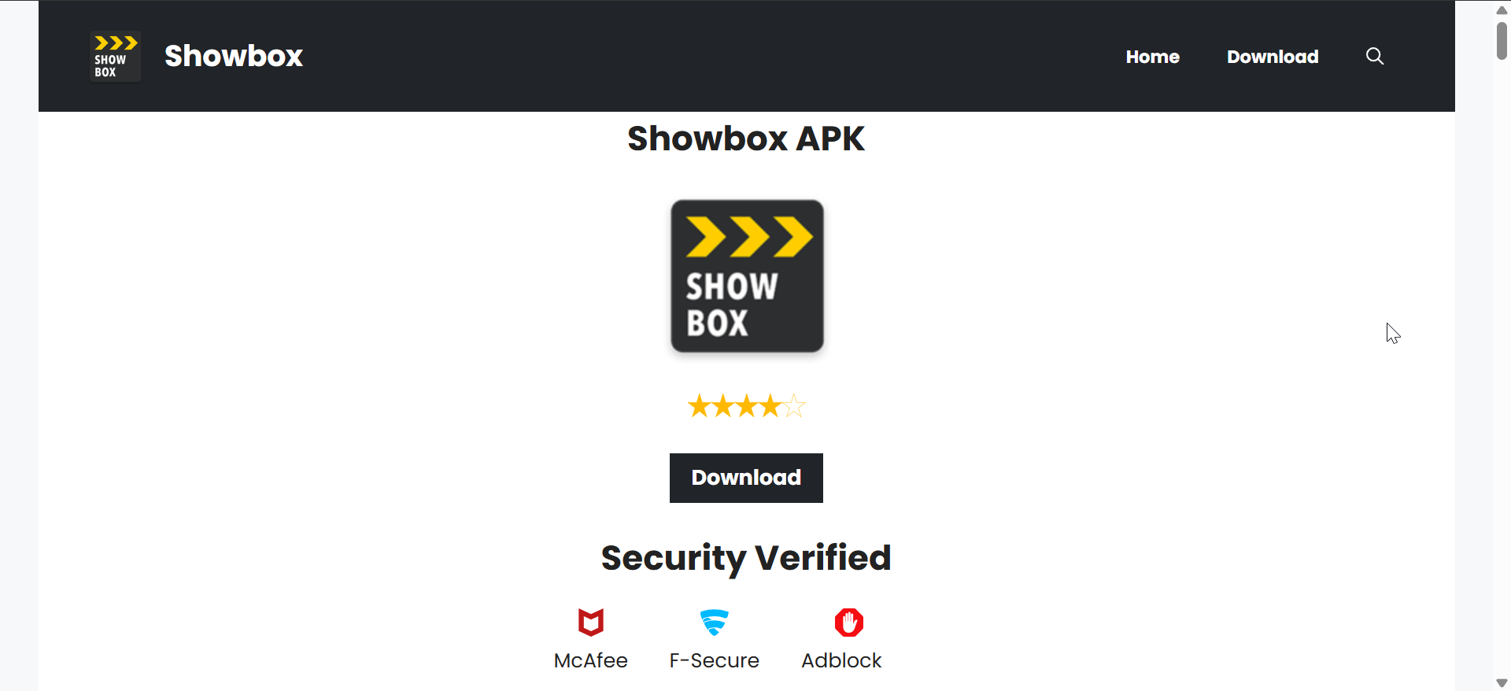
Task: Click the Showbox site title link
Action: (233, 56)
